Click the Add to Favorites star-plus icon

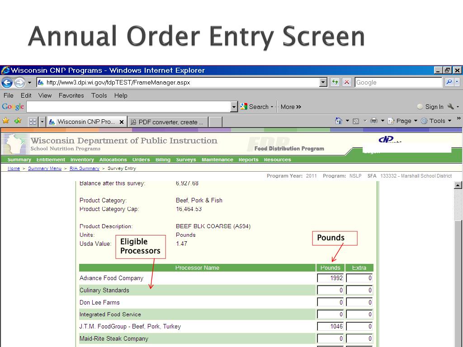click(x=18, y=121)
